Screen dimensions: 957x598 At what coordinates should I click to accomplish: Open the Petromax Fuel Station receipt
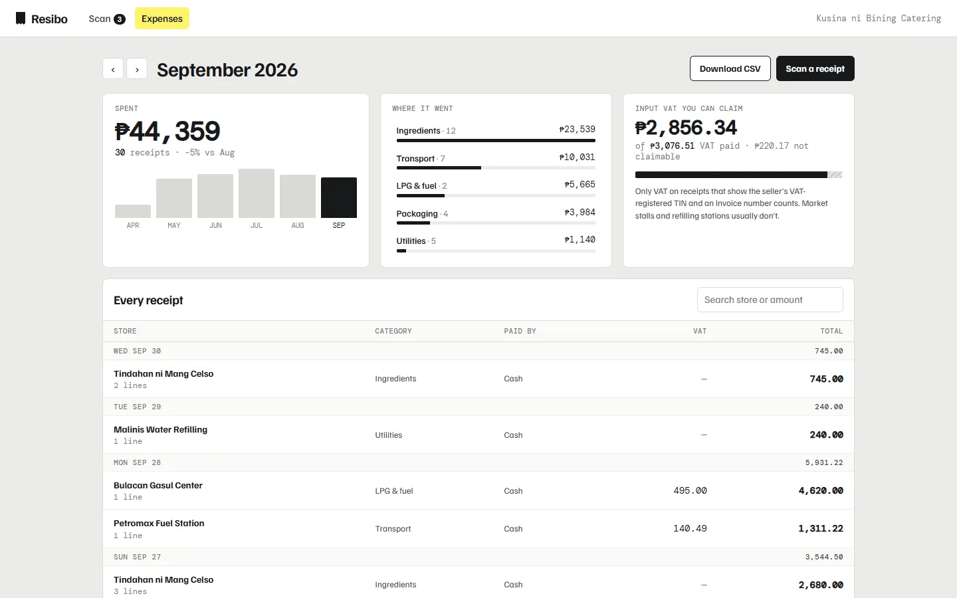478,529
